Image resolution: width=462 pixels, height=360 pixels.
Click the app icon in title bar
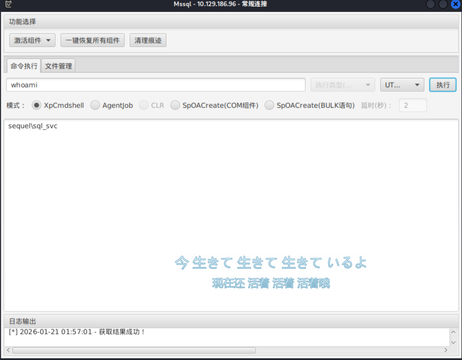(x=8, y=4)
